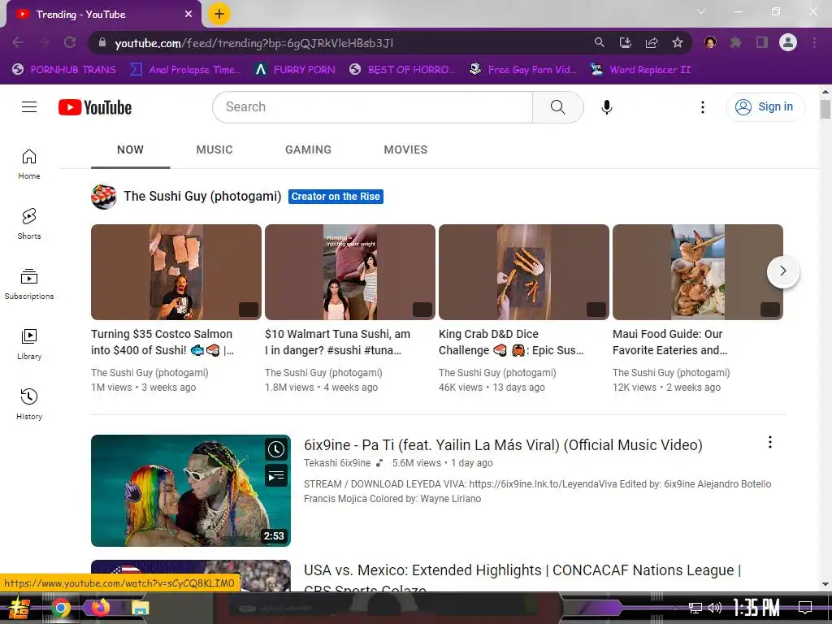Click the taskbar clock 1:35 PM
The image size is (832, 624).
coord(756,608)
